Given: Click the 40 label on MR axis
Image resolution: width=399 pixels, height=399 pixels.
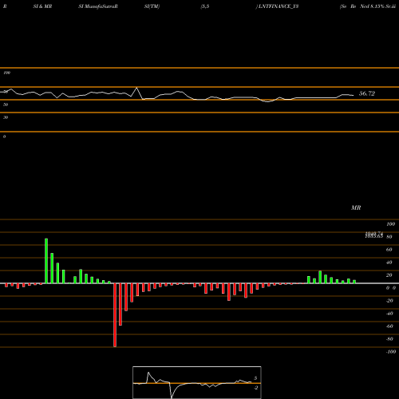Looking at the screenshot, I should [x=389, y=263].
